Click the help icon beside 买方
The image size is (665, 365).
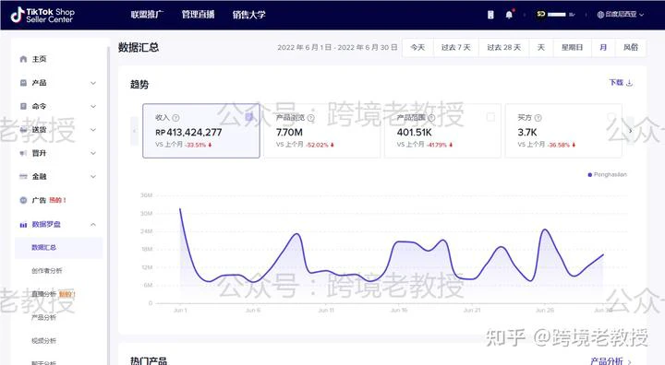pyautogui.click(x=538, y=118)
